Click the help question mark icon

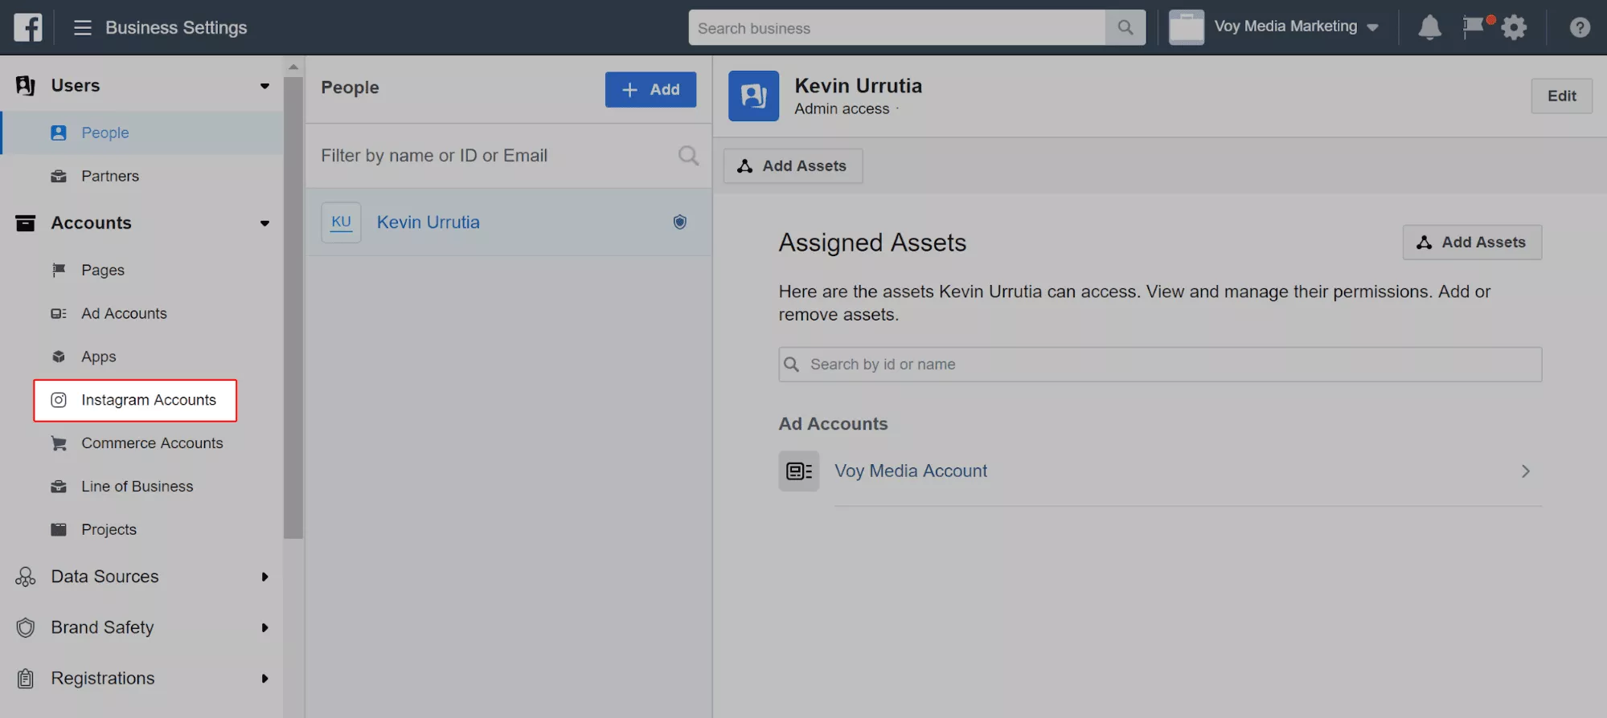(1580, 28)
